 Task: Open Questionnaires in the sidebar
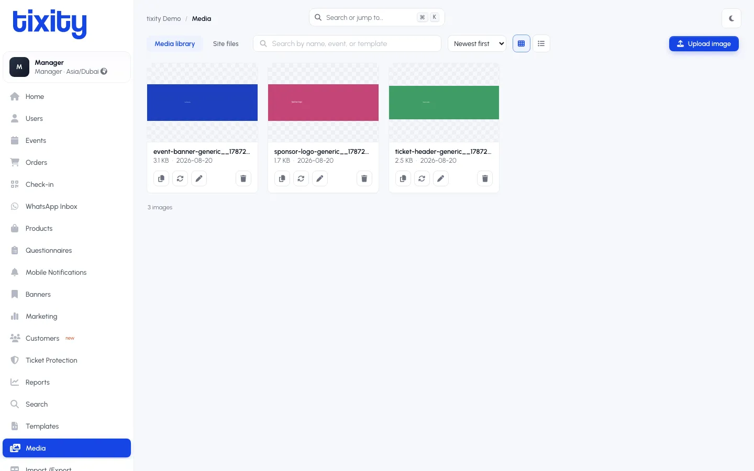coord(66,250)
